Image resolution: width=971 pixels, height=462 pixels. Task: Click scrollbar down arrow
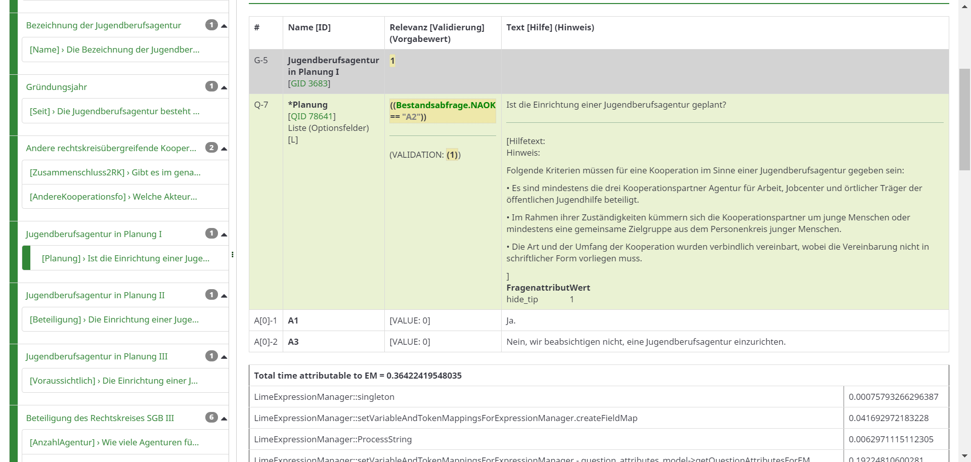(964, 456)
